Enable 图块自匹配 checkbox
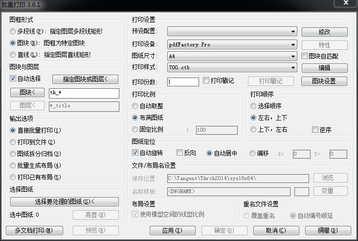This screenshot has height=241, width=358. click(x=304, y=56)
